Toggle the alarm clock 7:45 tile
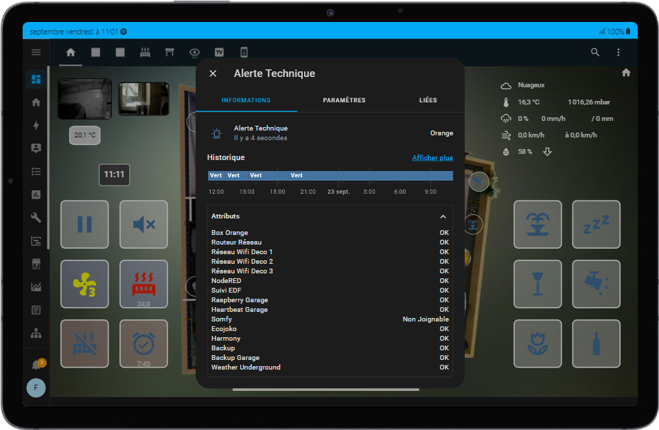659x430 pixels. click(x=143, y=343)
